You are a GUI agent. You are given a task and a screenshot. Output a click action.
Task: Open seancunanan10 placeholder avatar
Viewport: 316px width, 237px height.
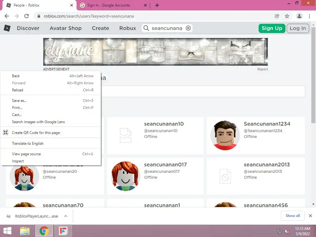(126, 135)
